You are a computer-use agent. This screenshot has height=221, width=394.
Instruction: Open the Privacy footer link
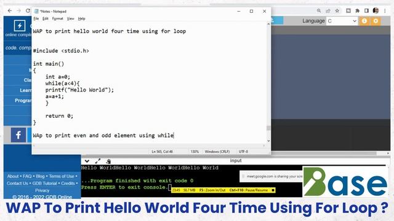click(42, 190)
